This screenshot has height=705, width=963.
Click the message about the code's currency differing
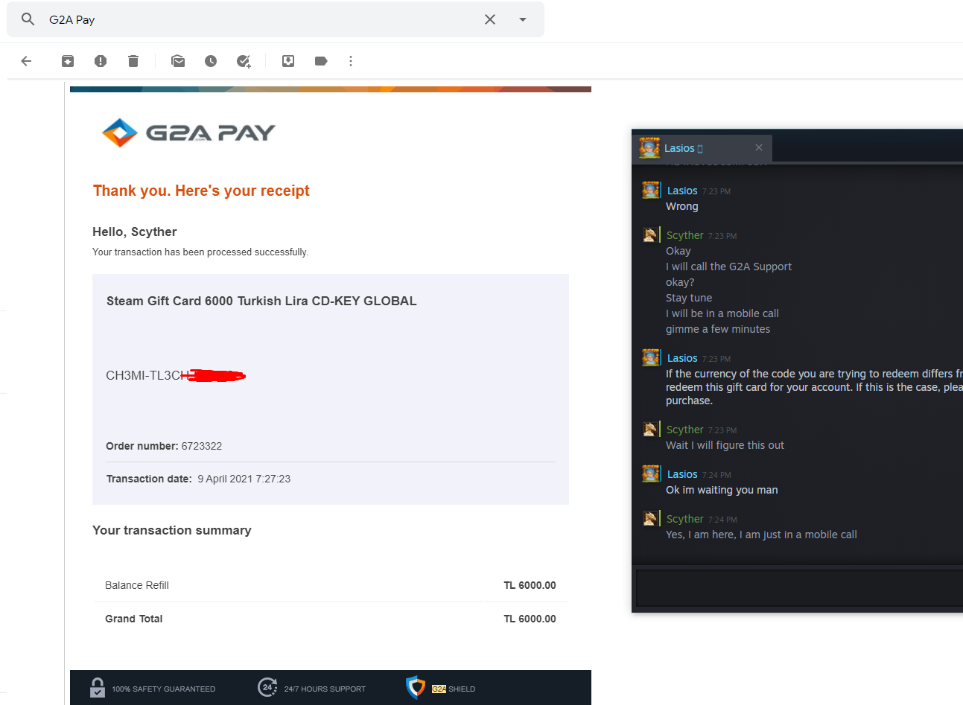(814, 387)
